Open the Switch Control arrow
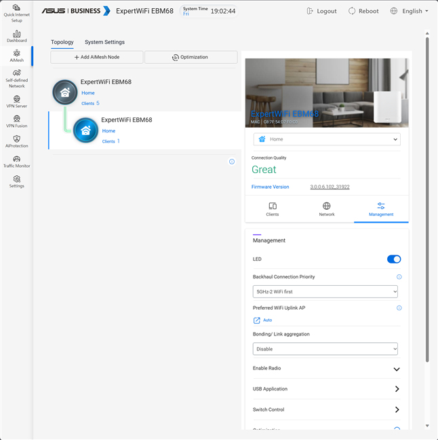Image resolution: width=438 pixels, height=440 pixels. coord(397,409)
